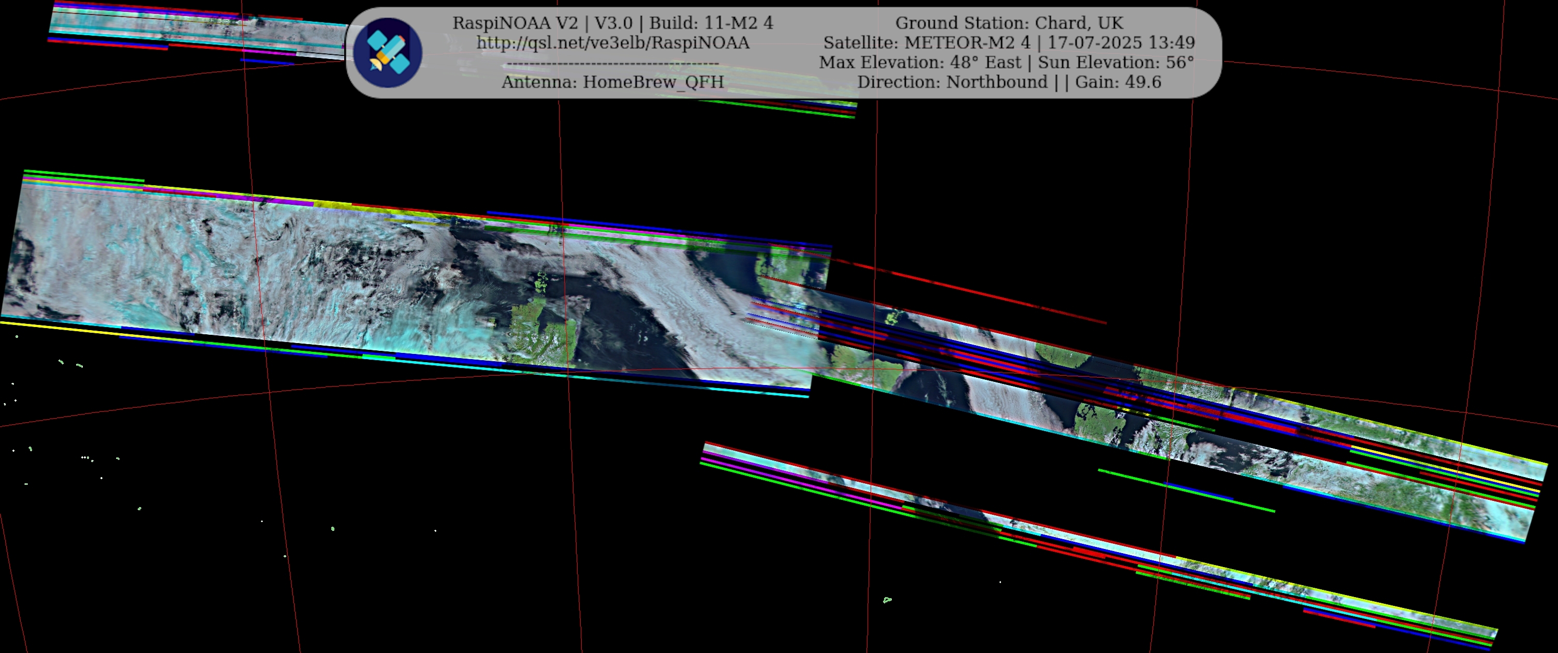This screenshot has width=1558, height=653.
Task: Click the RaspiNOAA satellite logo icon
Action: [x=388, y=53]
